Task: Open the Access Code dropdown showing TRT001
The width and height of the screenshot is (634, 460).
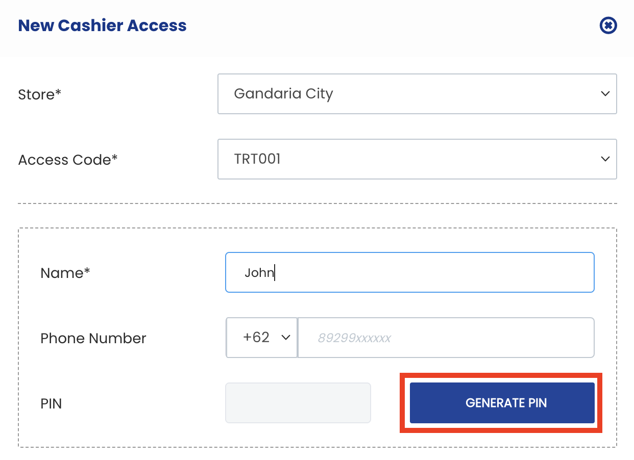Action: tap(417, 159)
